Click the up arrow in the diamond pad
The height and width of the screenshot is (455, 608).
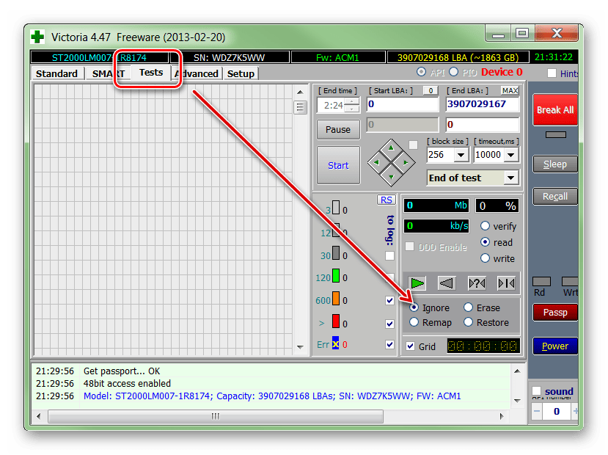click(x=391, y=149)
